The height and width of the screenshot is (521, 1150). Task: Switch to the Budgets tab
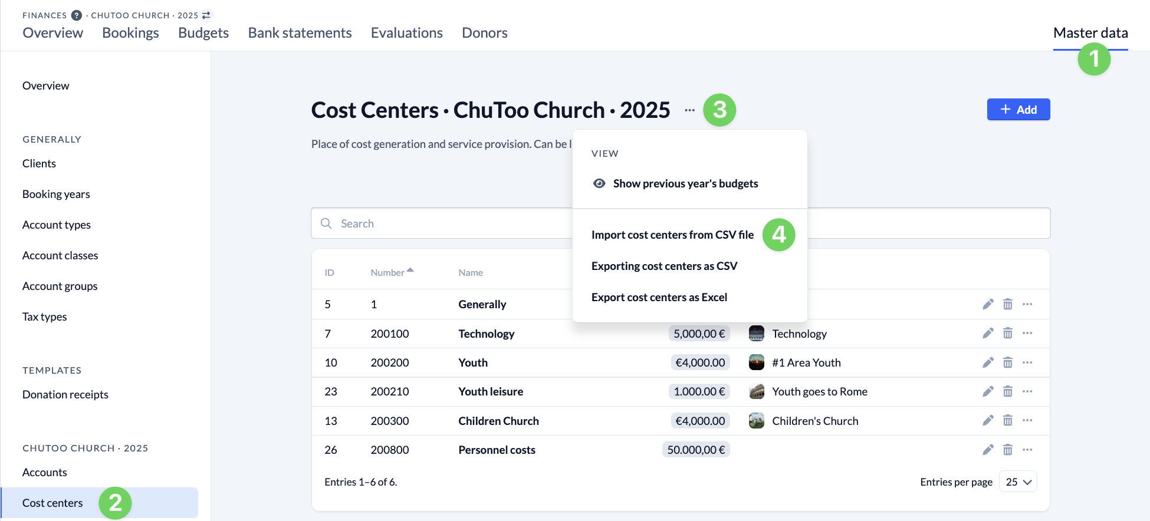click(x=203, y=33)
